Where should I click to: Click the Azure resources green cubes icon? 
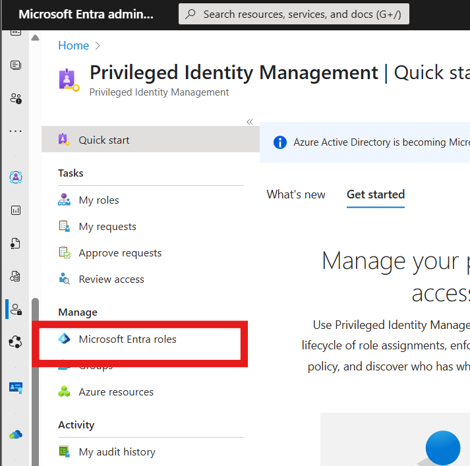(x=64, y=392)
